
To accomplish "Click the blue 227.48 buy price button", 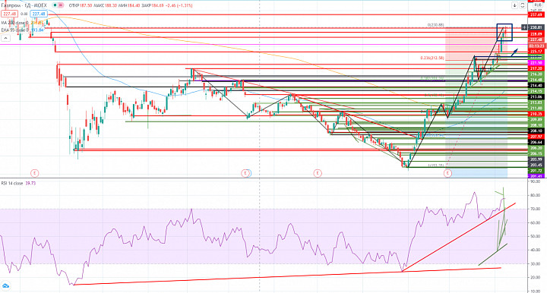I will click(39, 14).
